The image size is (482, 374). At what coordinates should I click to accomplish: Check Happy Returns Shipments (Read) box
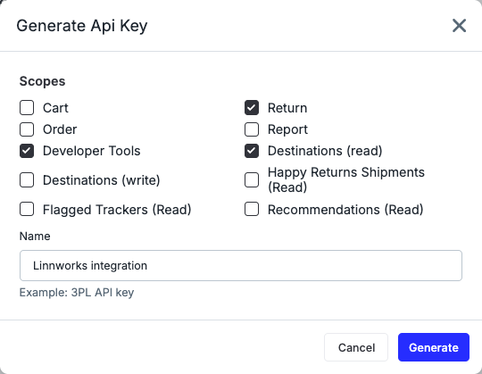(252, 180)
